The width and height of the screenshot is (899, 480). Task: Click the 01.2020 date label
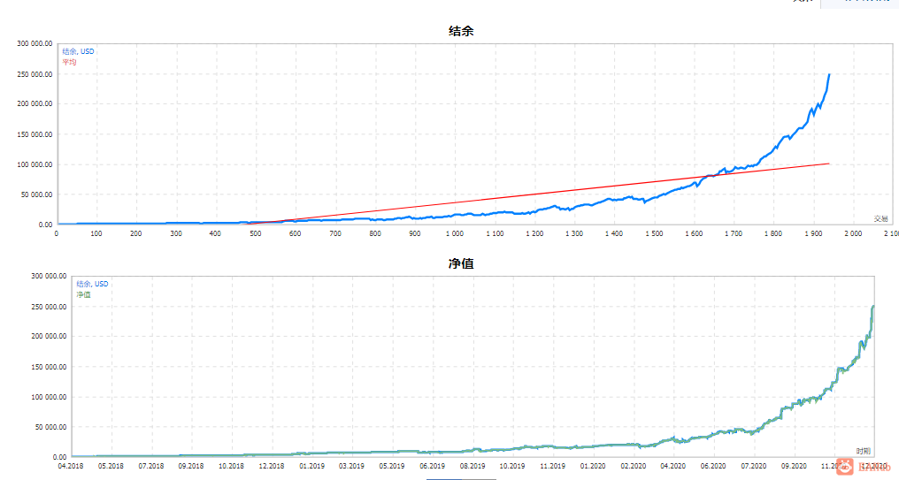593,466
